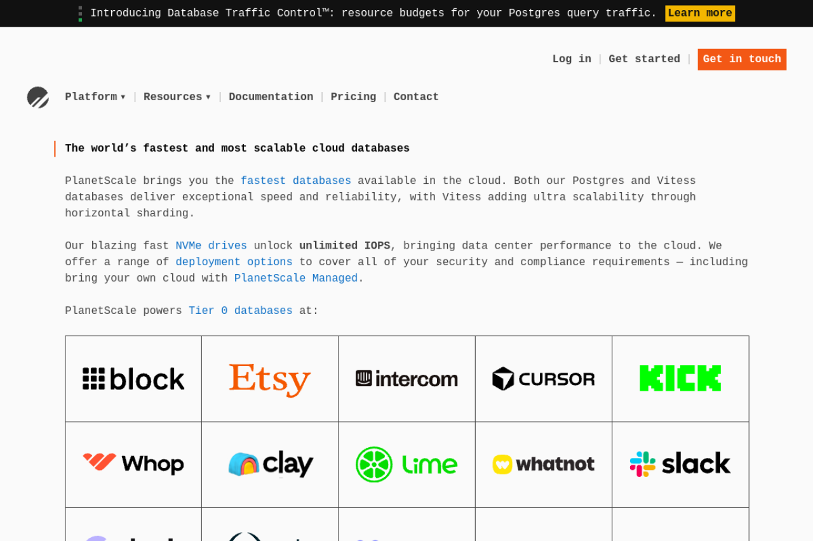Click the Block logo tile
813x541 pixels.
click(133, 379)
